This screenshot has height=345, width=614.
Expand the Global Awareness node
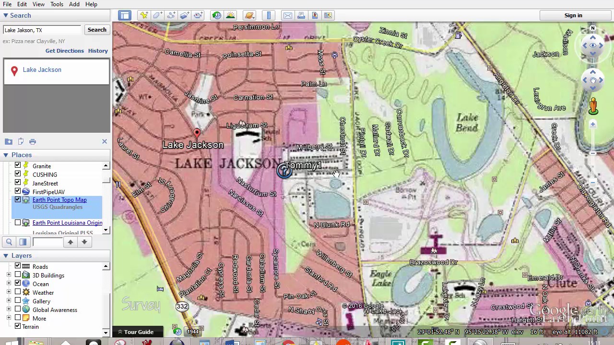[x=9, y=309]
